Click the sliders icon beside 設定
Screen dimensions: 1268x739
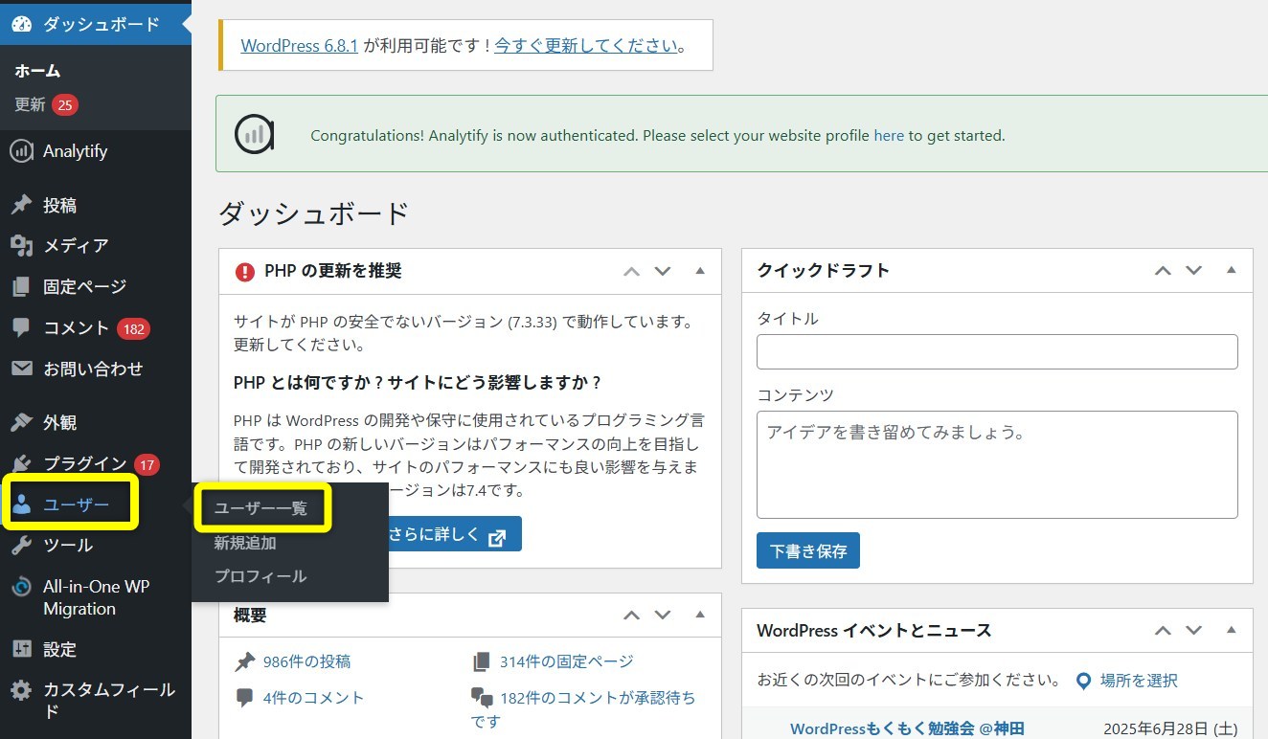point(21,649)
